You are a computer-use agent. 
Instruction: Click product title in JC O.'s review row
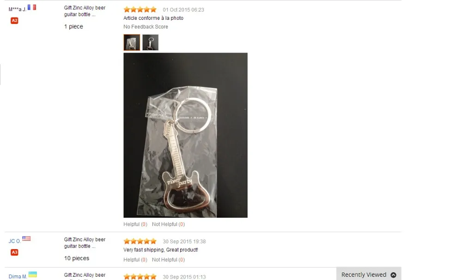(x=85, y=243)
